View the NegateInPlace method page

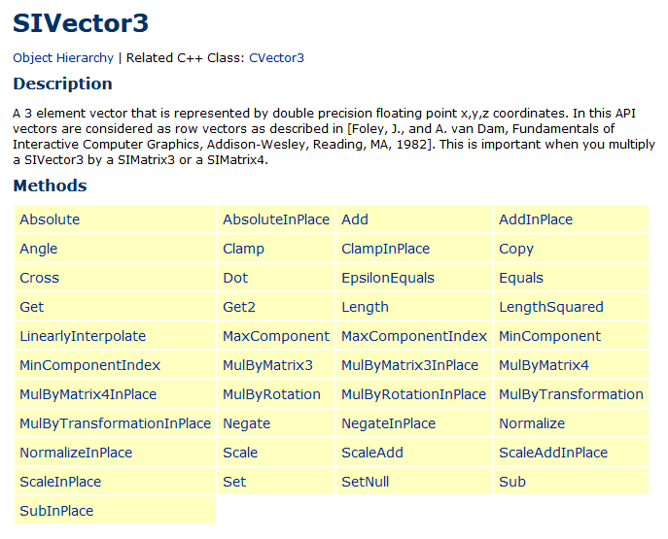(389, 423)
